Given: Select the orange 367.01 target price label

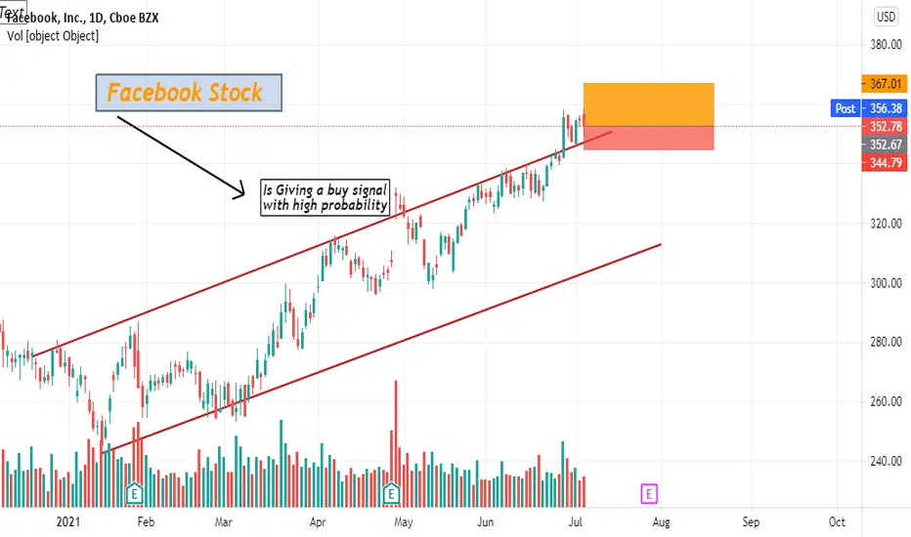Looking at the screenshot, I should coord(884,84).
